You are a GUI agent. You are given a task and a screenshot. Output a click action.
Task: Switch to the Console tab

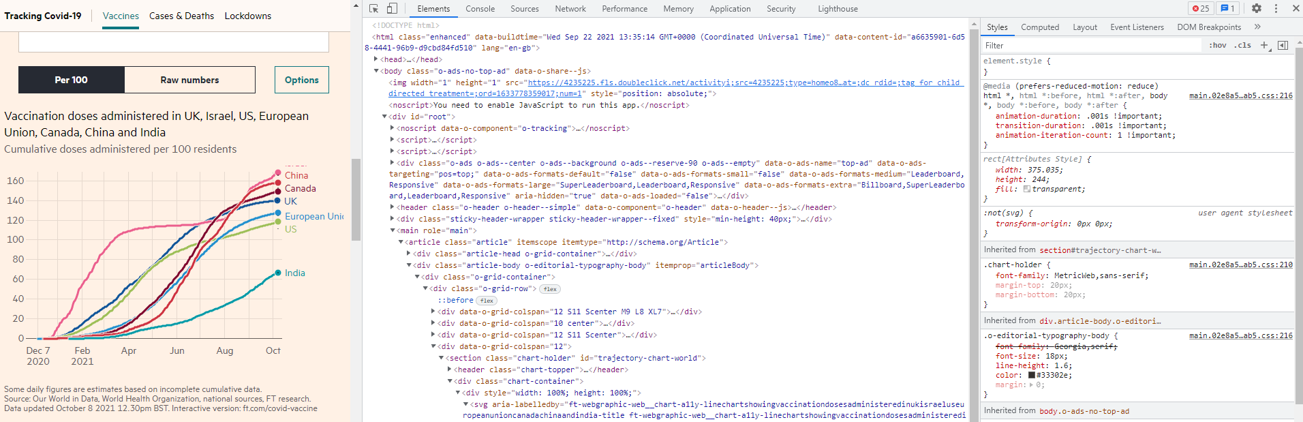click(x=480, y=9)
